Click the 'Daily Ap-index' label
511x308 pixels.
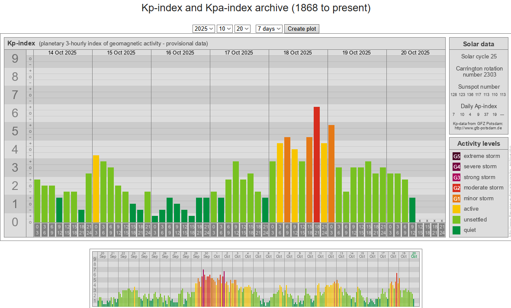pyautogui.click(x=479, y=106)
